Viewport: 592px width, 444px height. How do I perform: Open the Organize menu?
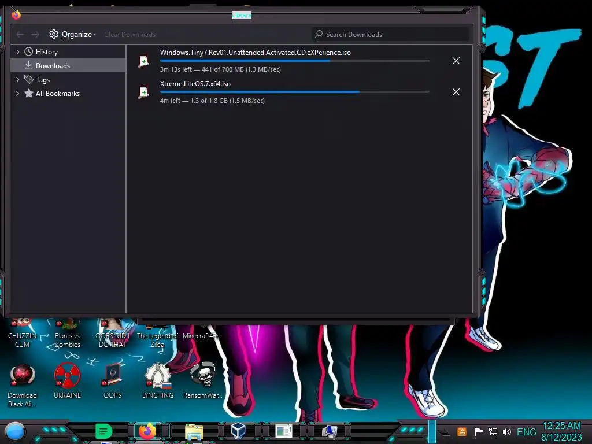[x=72, y=34]
